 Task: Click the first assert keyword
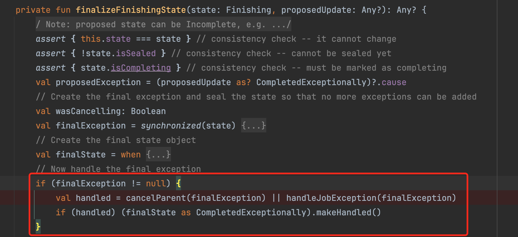(50, 39)
